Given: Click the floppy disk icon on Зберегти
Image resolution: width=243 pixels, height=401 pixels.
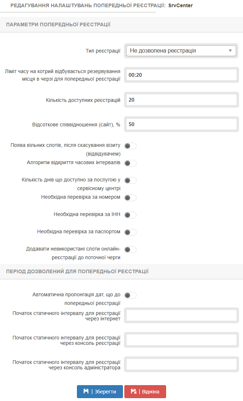Looking at the screenshot, I should tap(86, 391).
